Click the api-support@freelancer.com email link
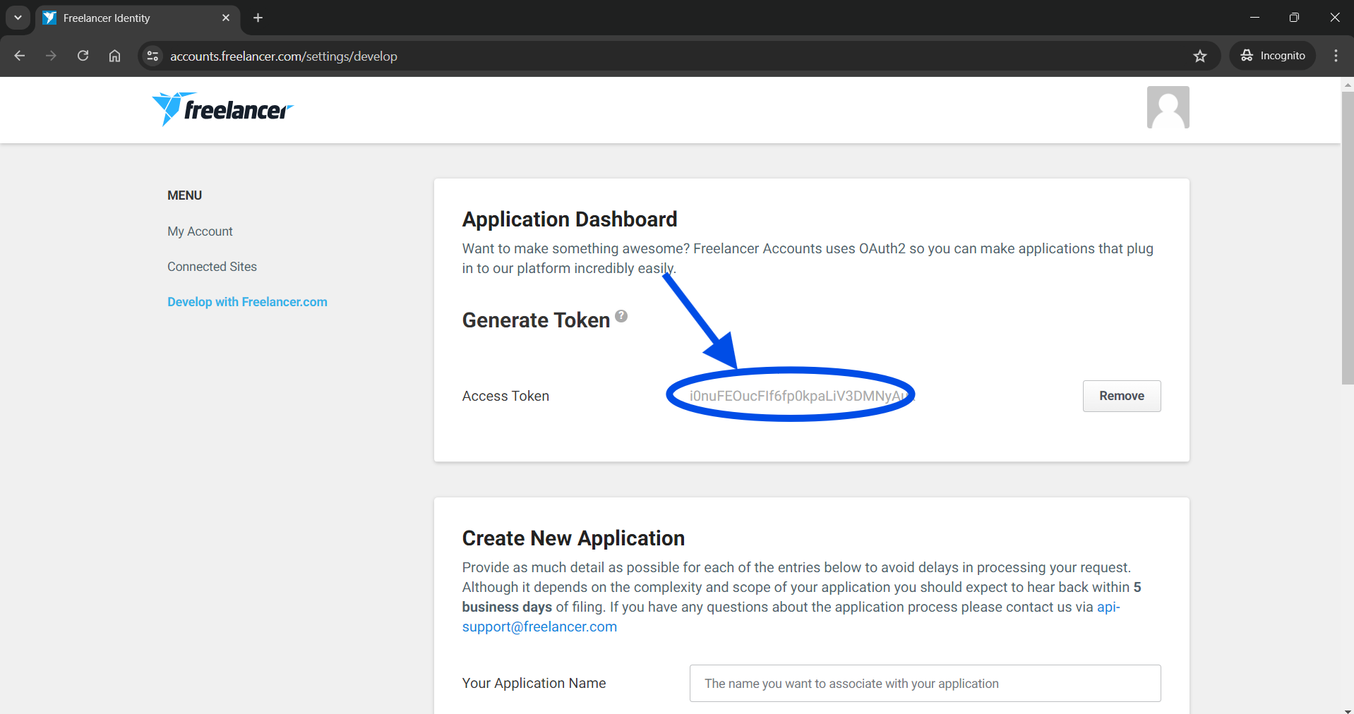 (x=791, y=617)
